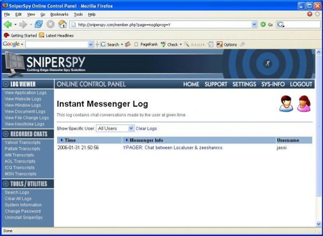The width and height of the screenshot is (323, 236).
Task: Expand the Google logo menu arrow
Action: pyautogui.click(x=22, y=45)
